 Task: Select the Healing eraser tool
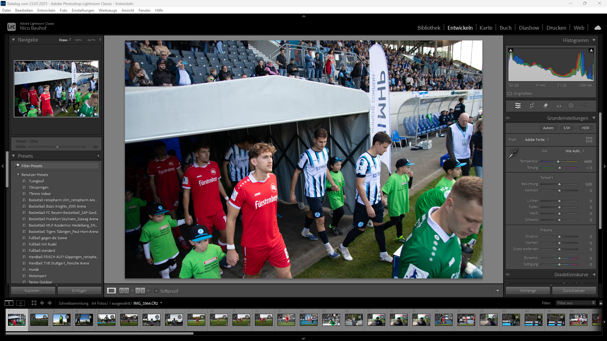545,106
